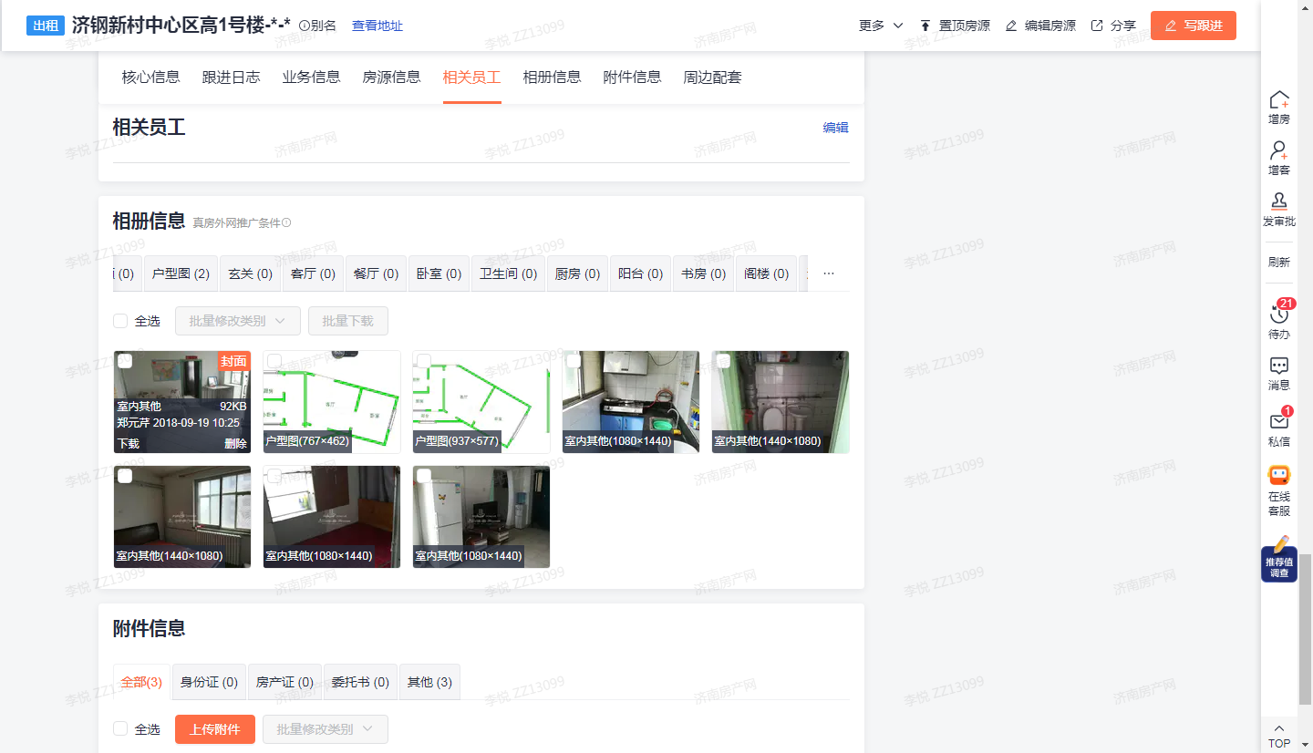
Task: Open 批量修改类别 dropdown in album section
Action: click(237, 321)
